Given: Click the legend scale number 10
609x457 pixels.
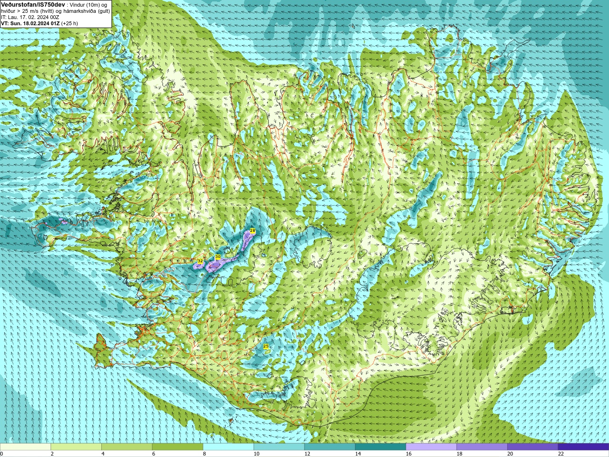Looking at the screenshot, I should (x=256, y=454).
